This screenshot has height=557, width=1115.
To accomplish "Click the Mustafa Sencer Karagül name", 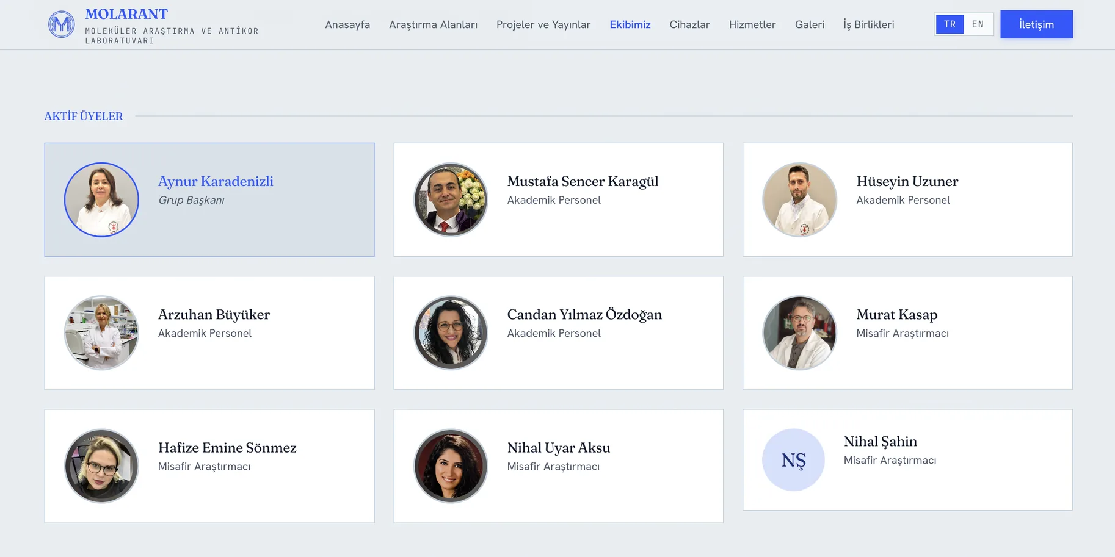I will pyautogui.click(x=583, y=181).
